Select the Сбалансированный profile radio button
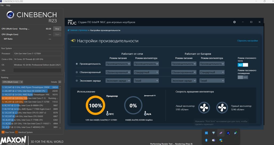274x145 pixels. click(77, 72)
